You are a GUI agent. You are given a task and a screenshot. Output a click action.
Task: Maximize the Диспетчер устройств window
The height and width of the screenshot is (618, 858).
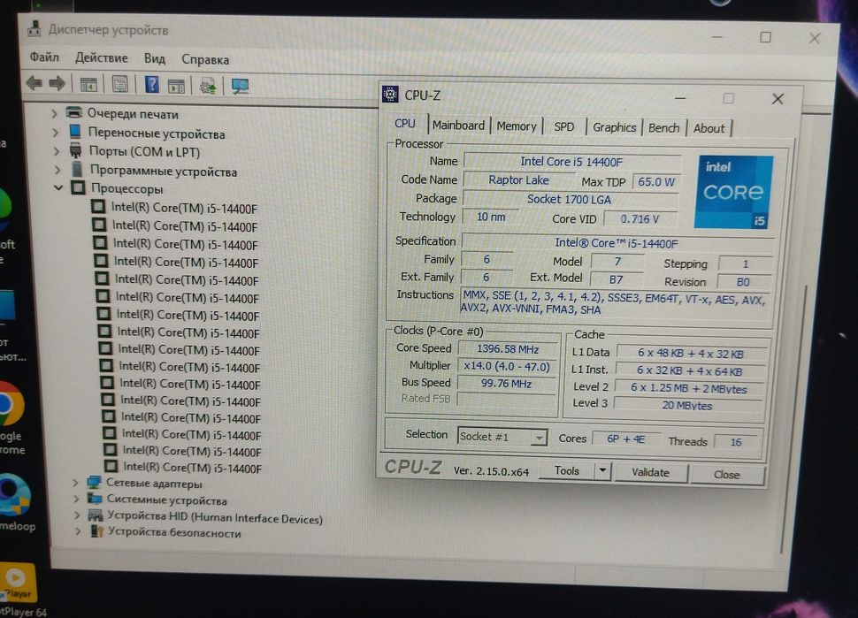pos(765,37)
